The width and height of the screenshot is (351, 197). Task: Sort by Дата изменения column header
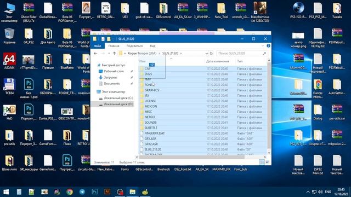(x=217, y=61)
